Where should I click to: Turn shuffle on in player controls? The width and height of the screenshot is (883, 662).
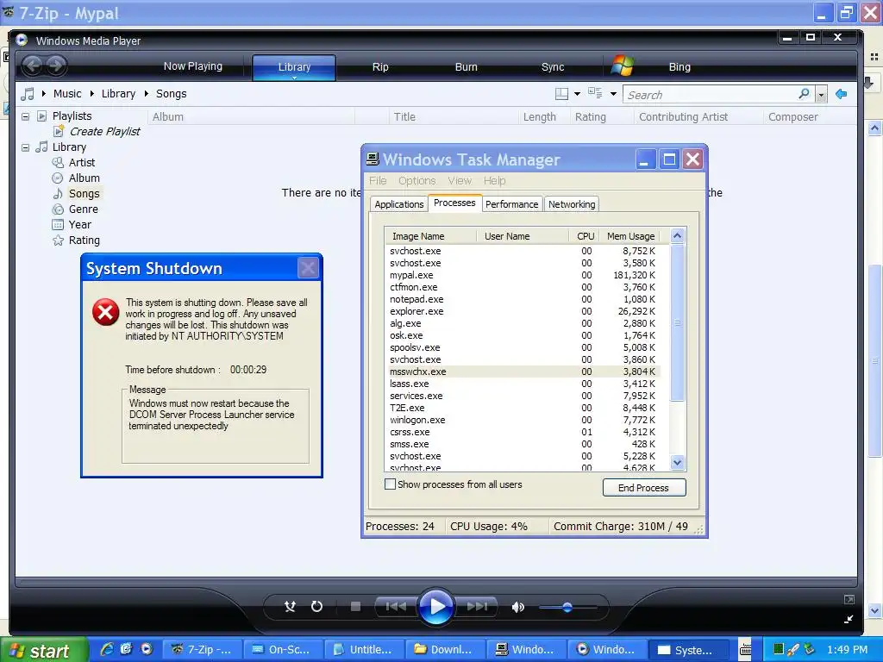tap(290, 606)
